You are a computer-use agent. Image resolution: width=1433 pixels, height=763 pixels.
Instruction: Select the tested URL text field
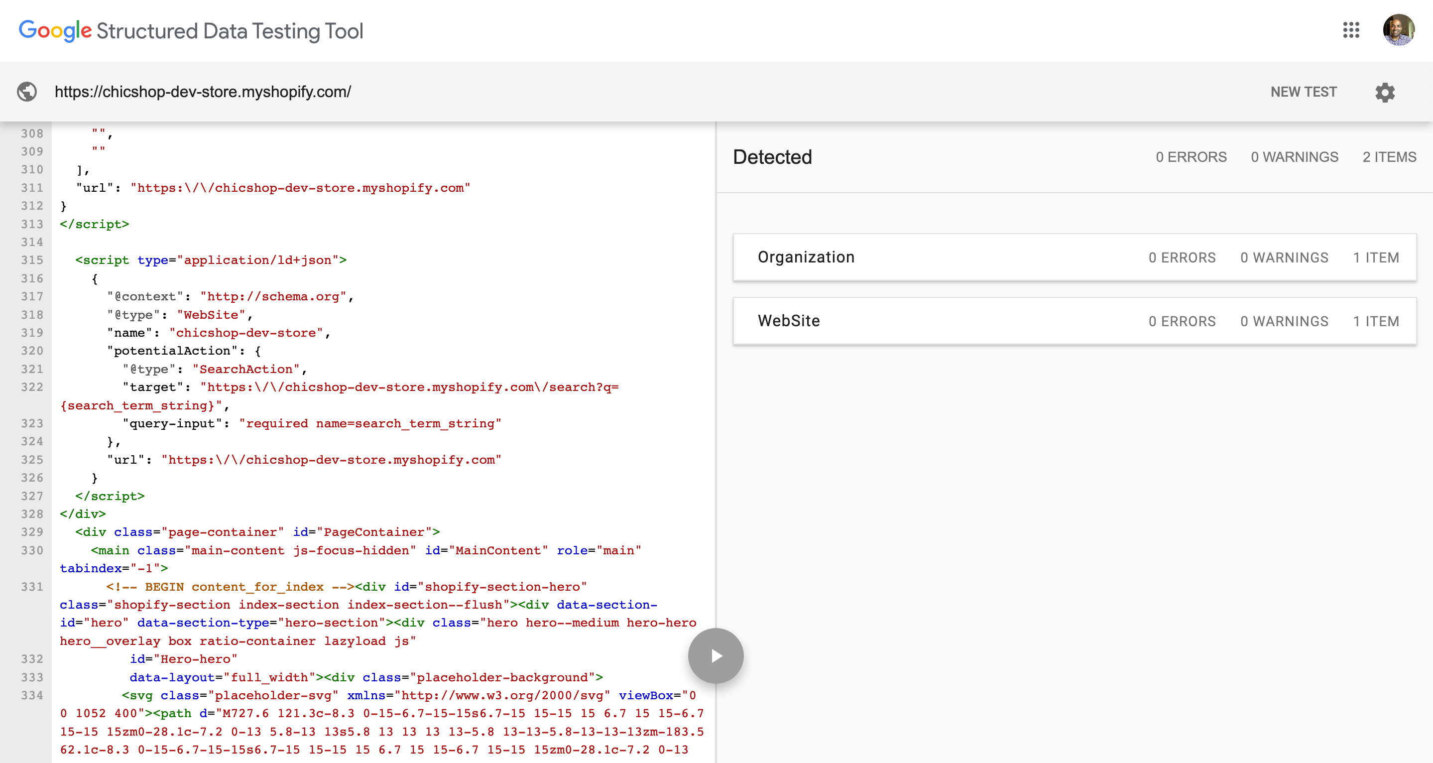pos(203,92)
